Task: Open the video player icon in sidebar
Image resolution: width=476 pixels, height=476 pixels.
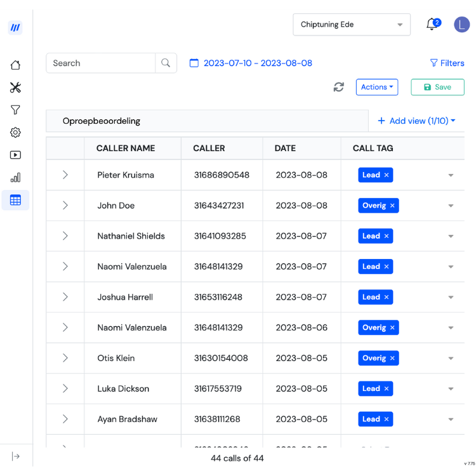Action: tap(15, 155)
